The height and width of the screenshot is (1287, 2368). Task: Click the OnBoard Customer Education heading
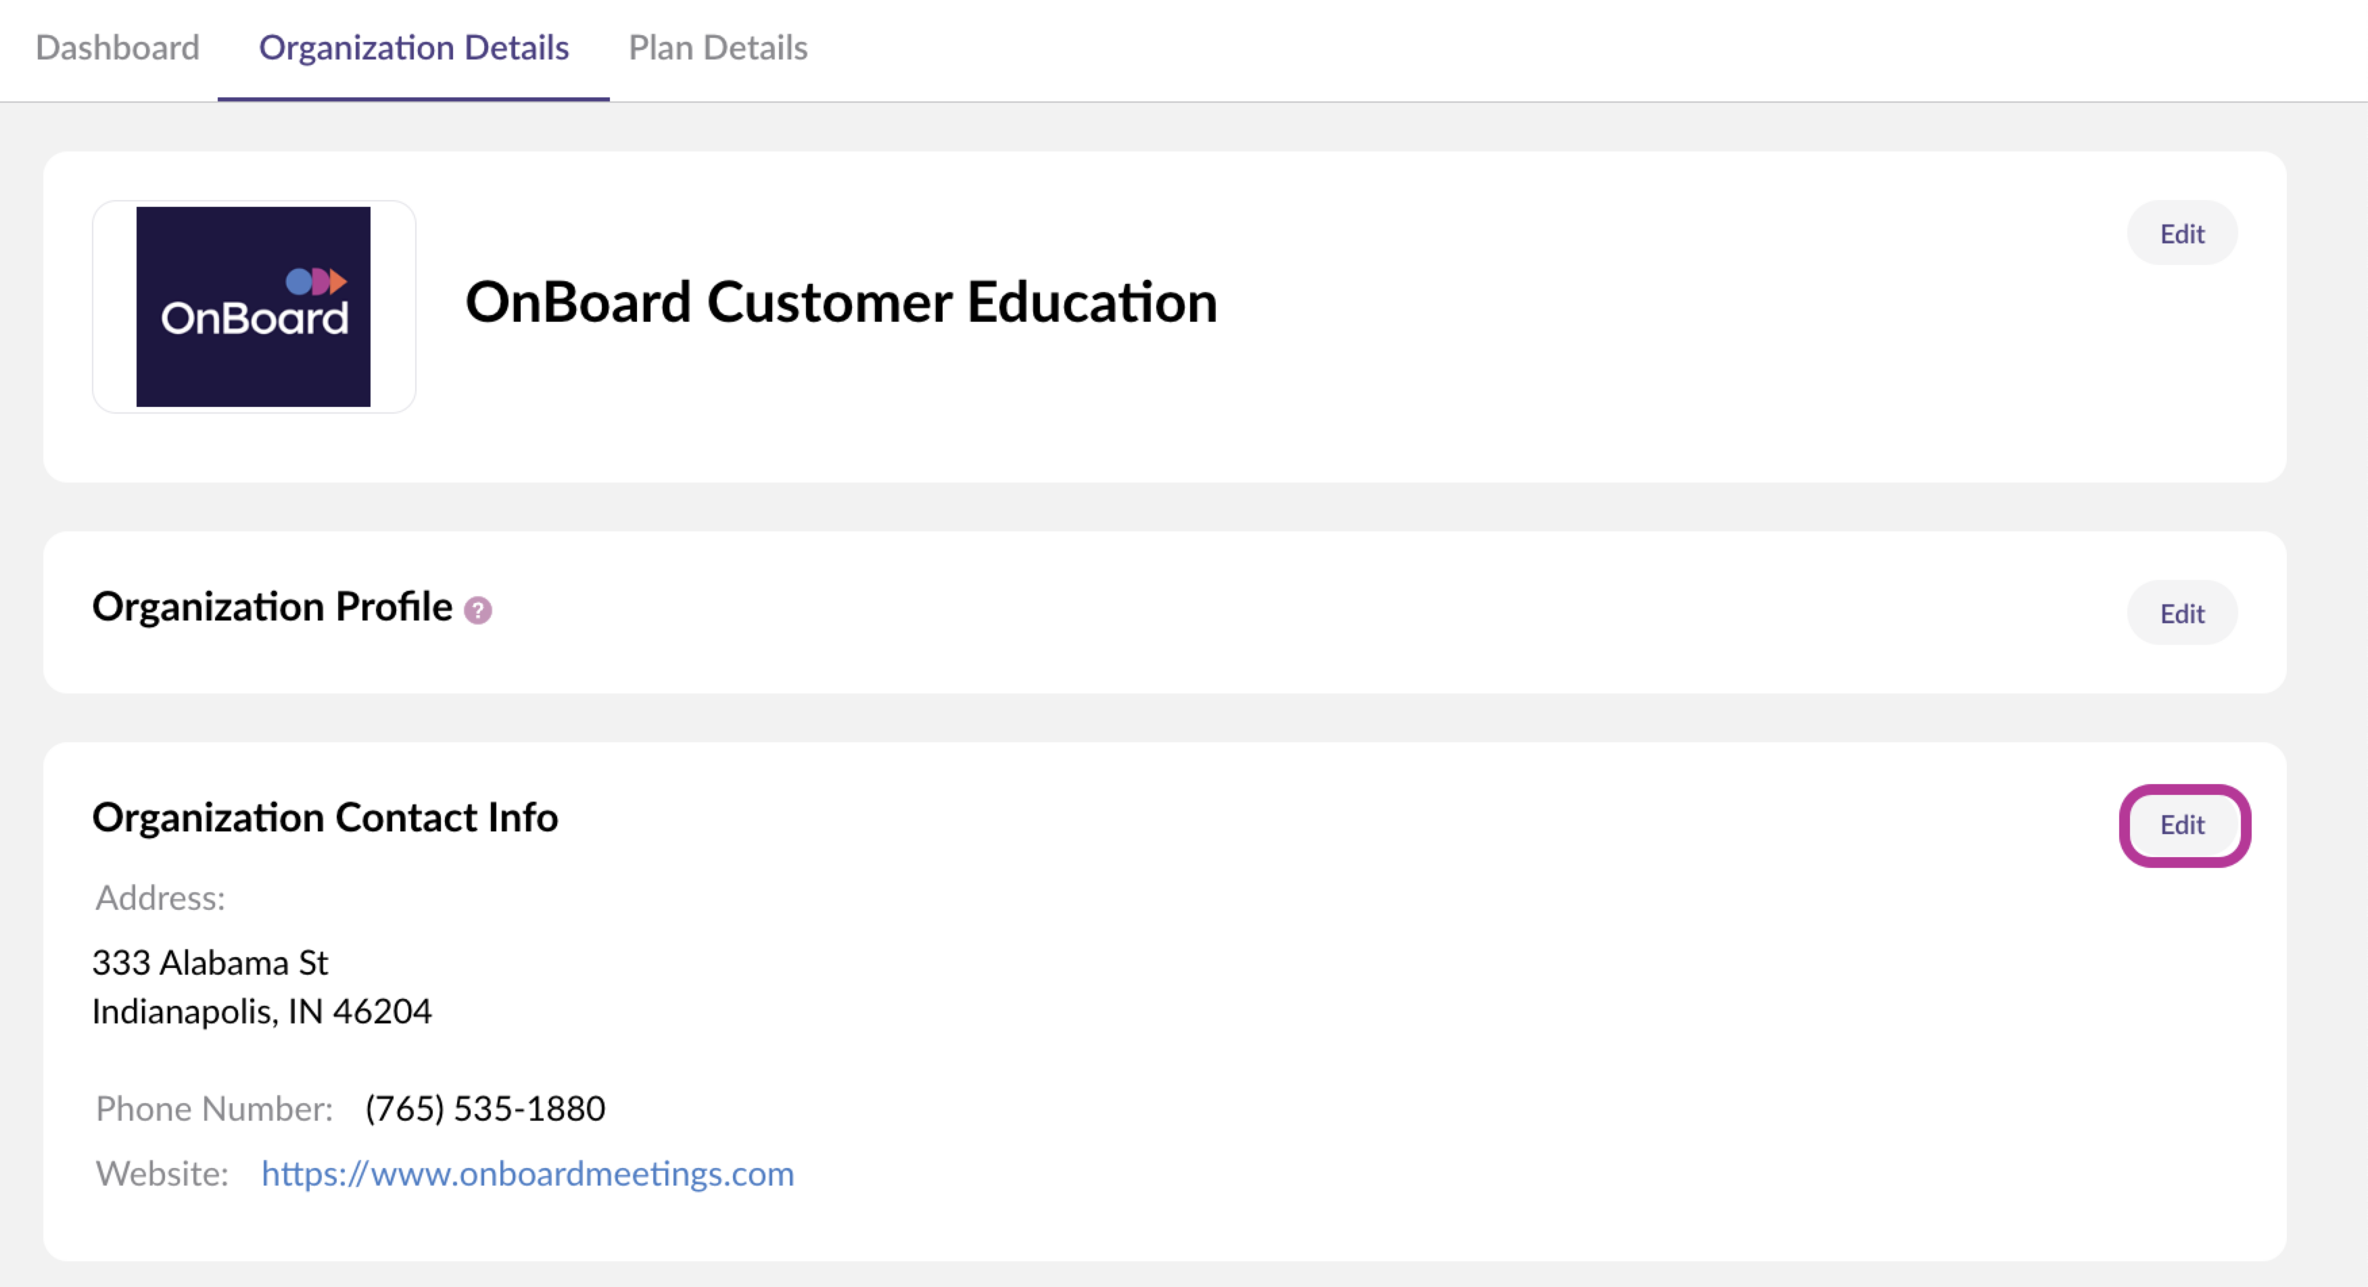(841, 302)
